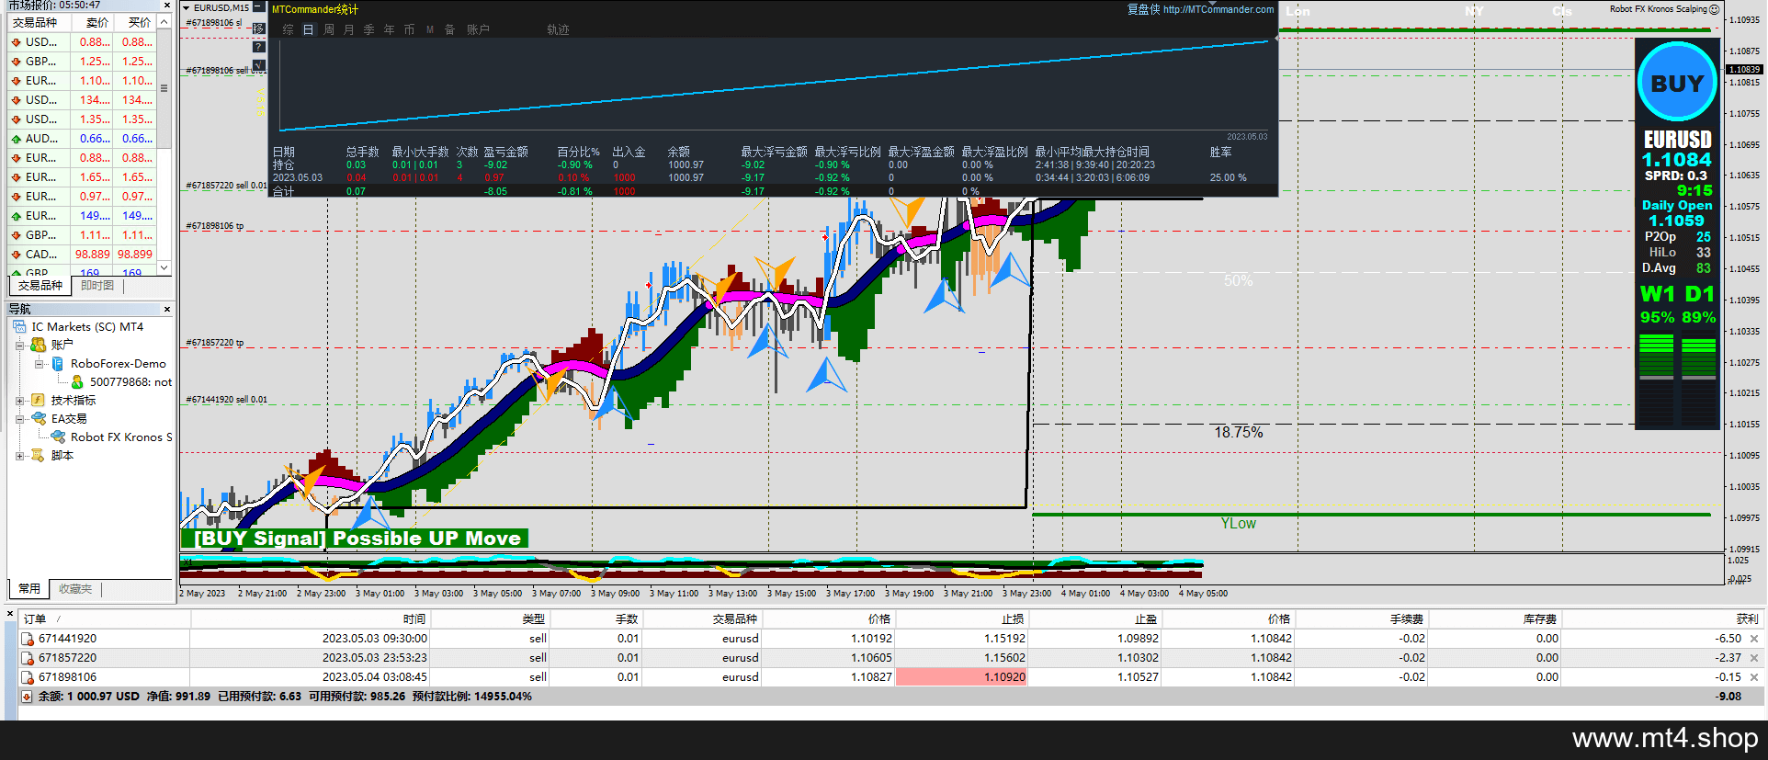Close the terminal orders panel
This screenshot has width=1768, height=760.
(9, 613)
